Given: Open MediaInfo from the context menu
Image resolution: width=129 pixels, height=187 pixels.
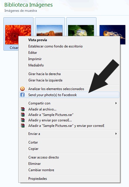Looking at the screenshot, I should click(36, 65).
